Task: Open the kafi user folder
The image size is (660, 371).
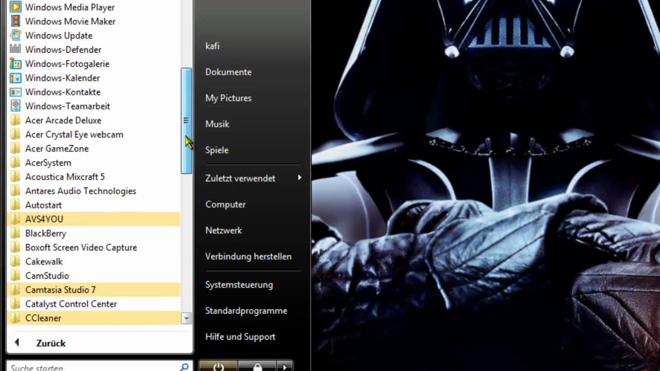Action: point(212,46)
